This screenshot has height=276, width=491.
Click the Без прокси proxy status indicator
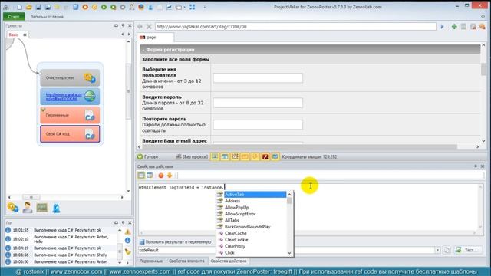tap(192, 156)
